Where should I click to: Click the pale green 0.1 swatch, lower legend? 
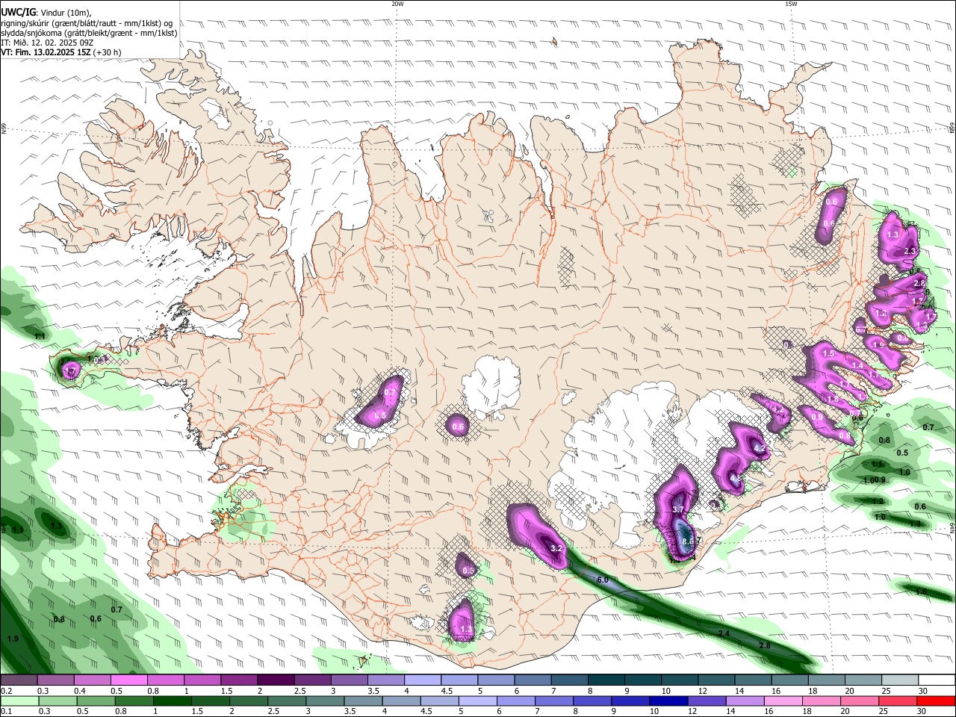(x=19, y=701)
